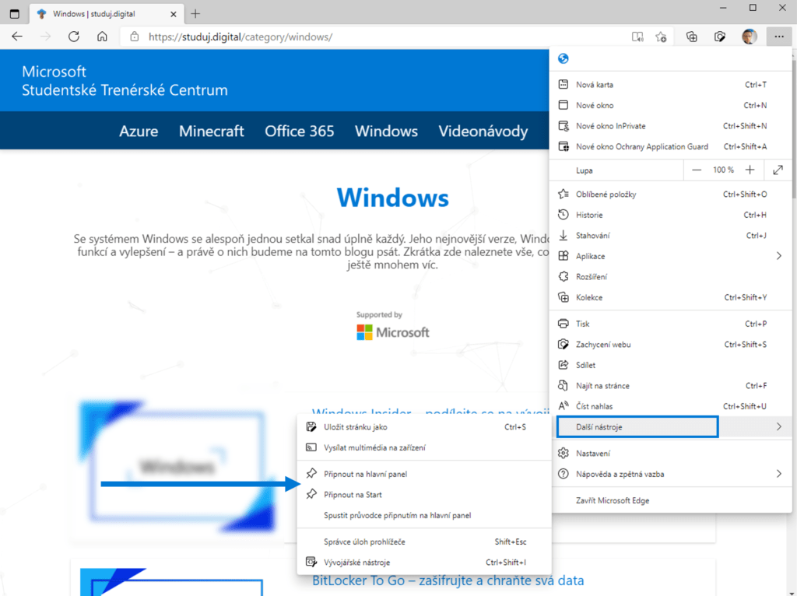Click the browser Refresh icon
This screenshot has width=797, height=596.
tap(74, 37)
